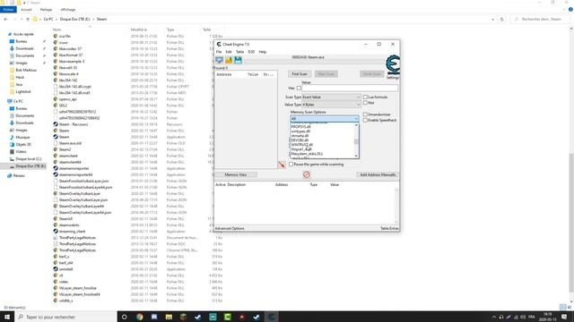This screenshot has height=322, width=574.
Task: Open the Value Type dropdown
Action: tap(331, 105)
